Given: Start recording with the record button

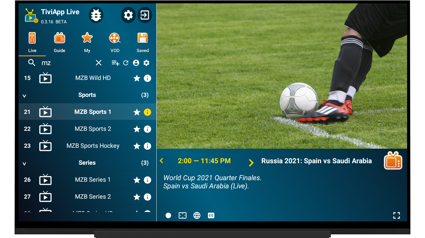Looking at the screenshot, I should [x=168, y=215].
